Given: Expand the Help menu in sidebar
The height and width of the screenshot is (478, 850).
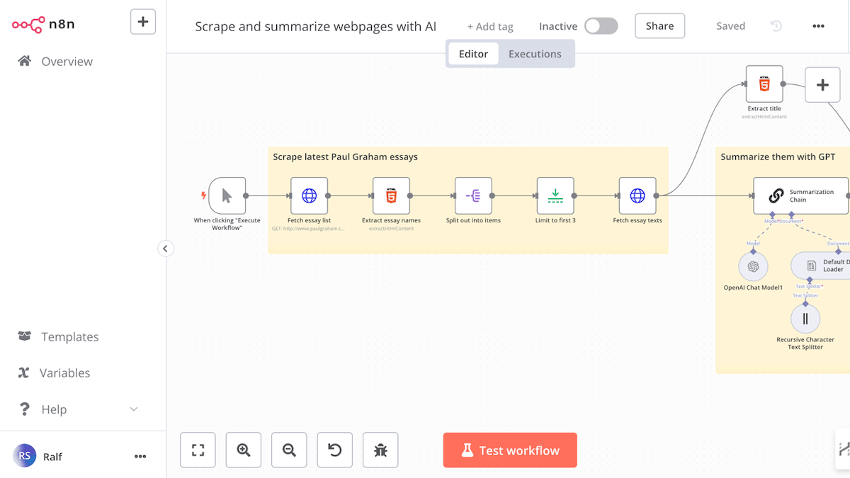Looking at the screenshot, I should pyautogui.click(x=133, y=409).
